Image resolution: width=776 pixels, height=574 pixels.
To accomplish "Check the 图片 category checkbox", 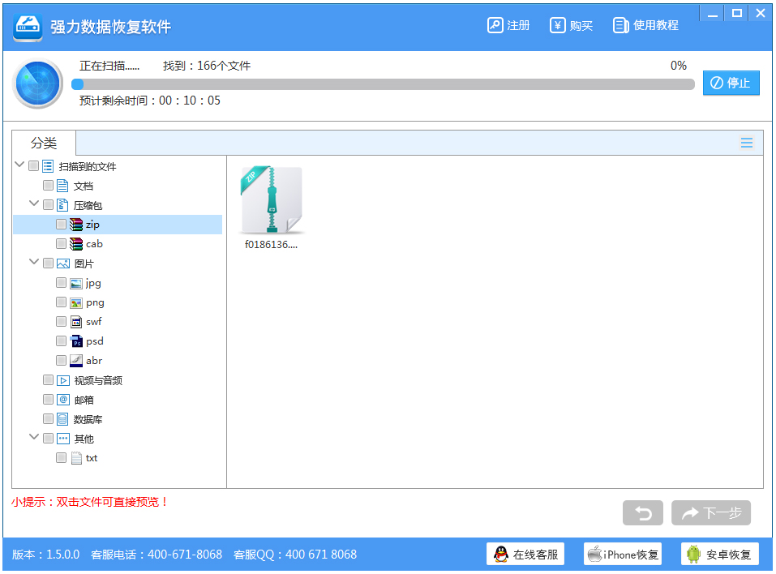I will 47,263.
